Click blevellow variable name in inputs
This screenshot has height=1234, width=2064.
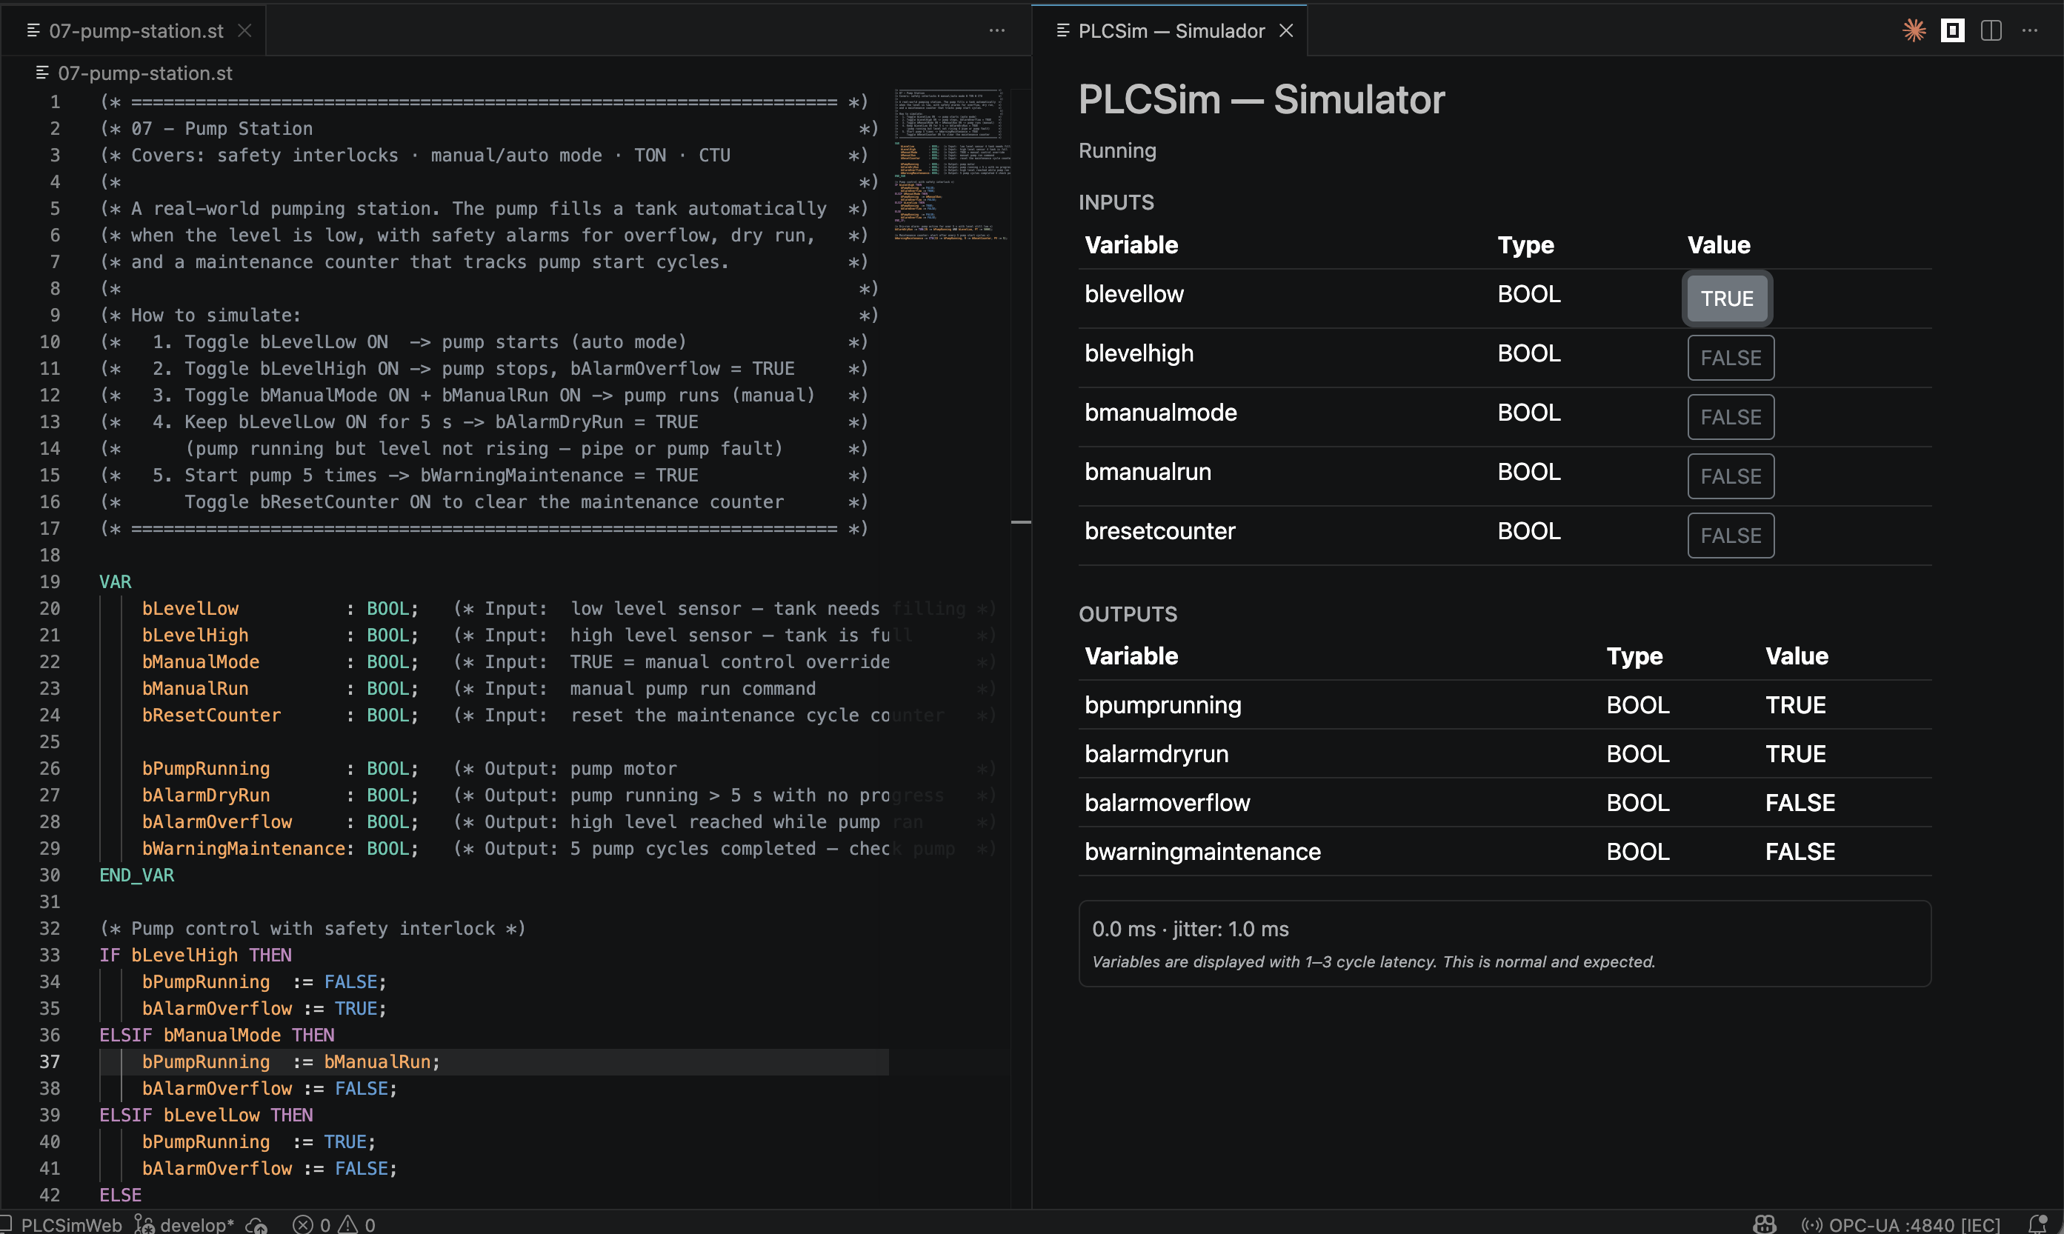coord(1133,294)
